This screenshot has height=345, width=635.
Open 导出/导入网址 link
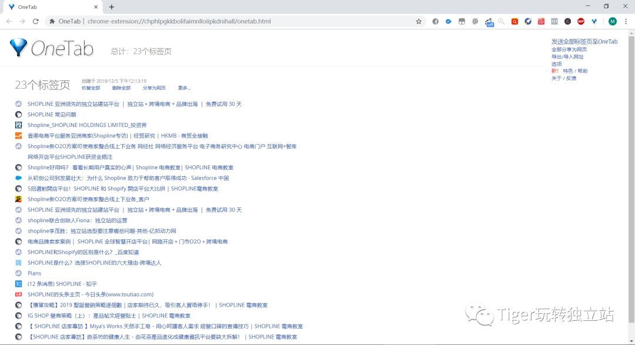click(567, 56)
